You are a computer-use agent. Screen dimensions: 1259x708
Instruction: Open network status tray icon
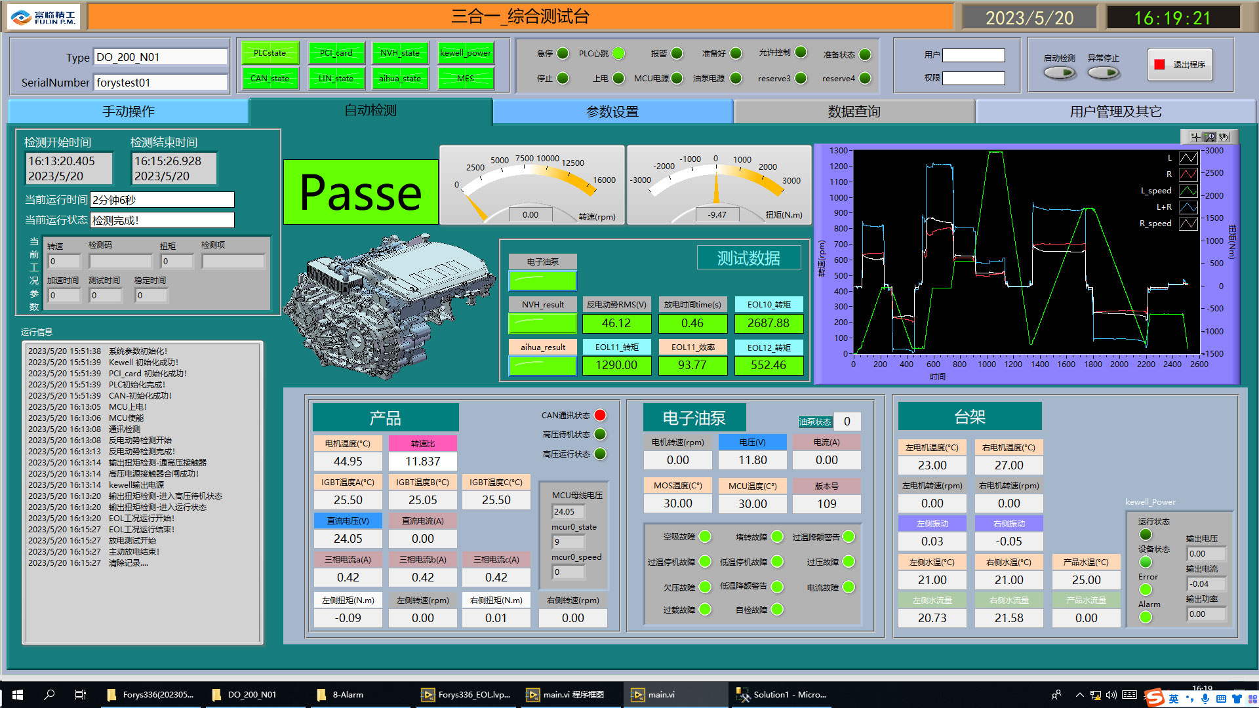tap(1096, 695)
